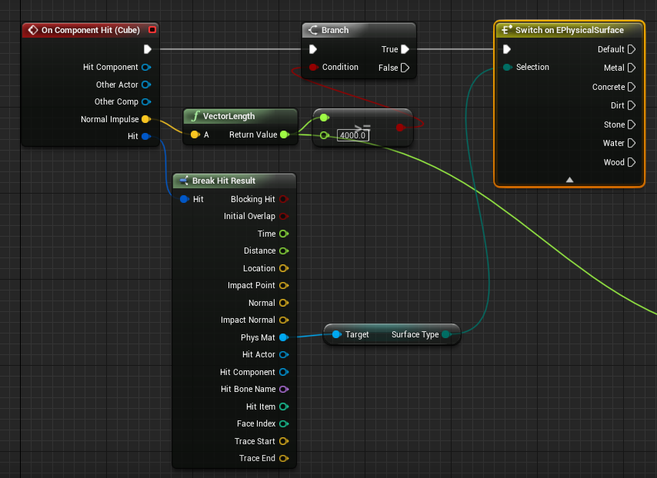Click the Concrete exec output pin
Image resolution: width=657 pixels, height=478 pixels.
(632, 87)
